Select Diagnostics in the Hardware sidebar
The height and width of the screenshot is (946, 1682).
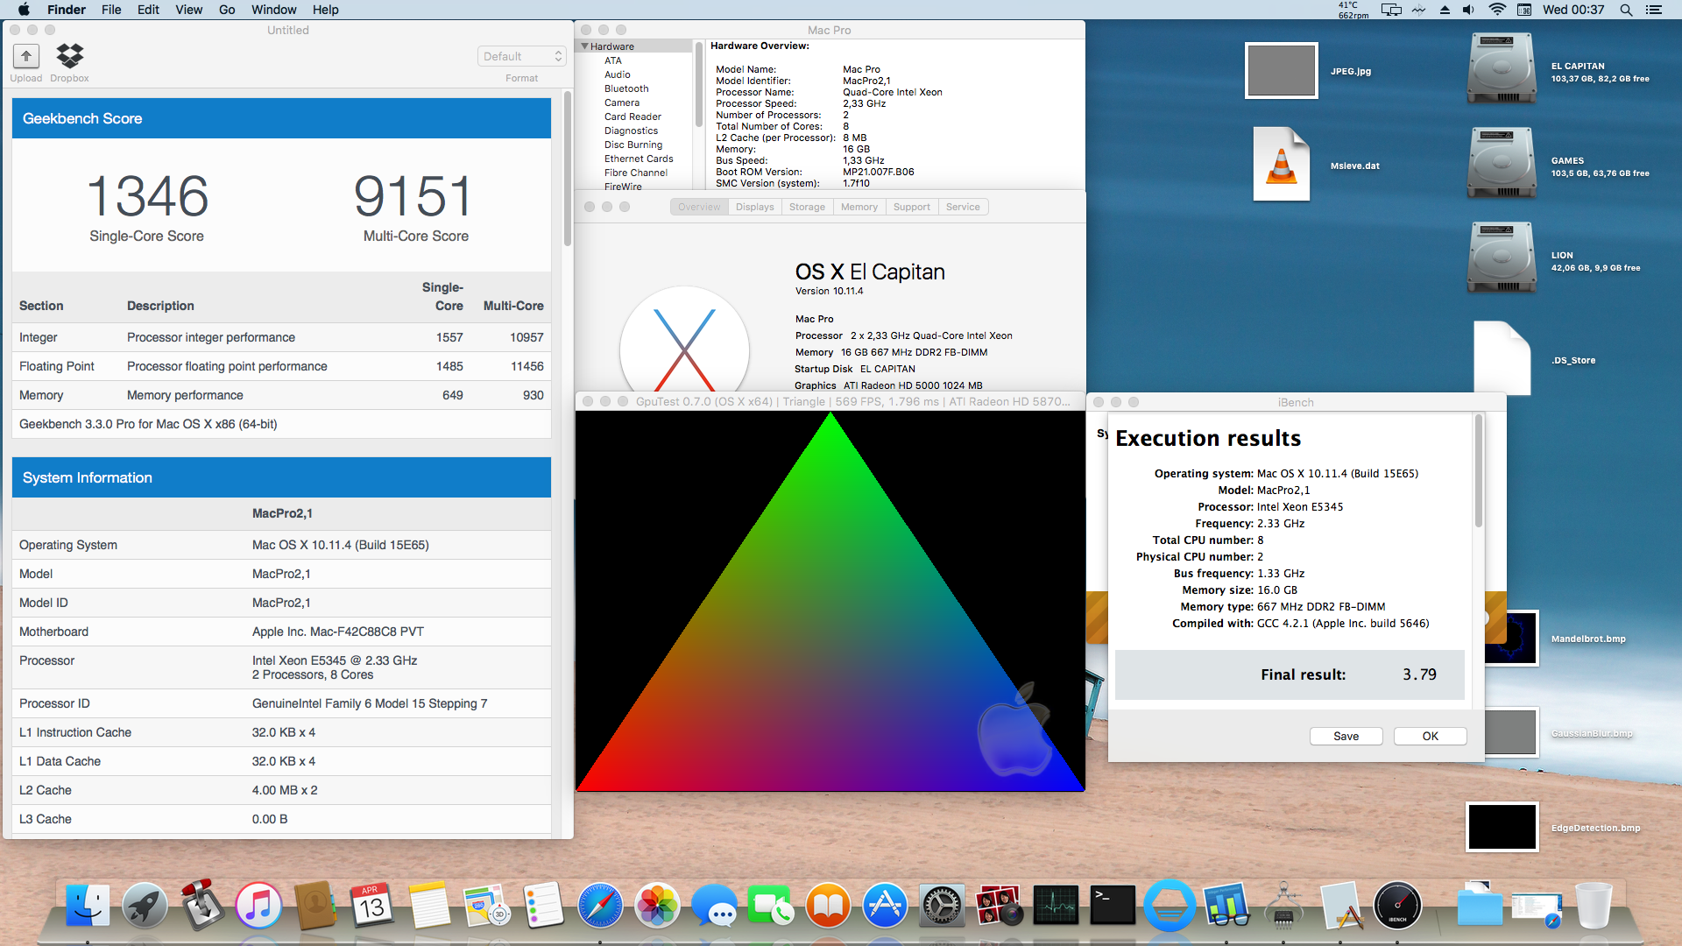631,131
